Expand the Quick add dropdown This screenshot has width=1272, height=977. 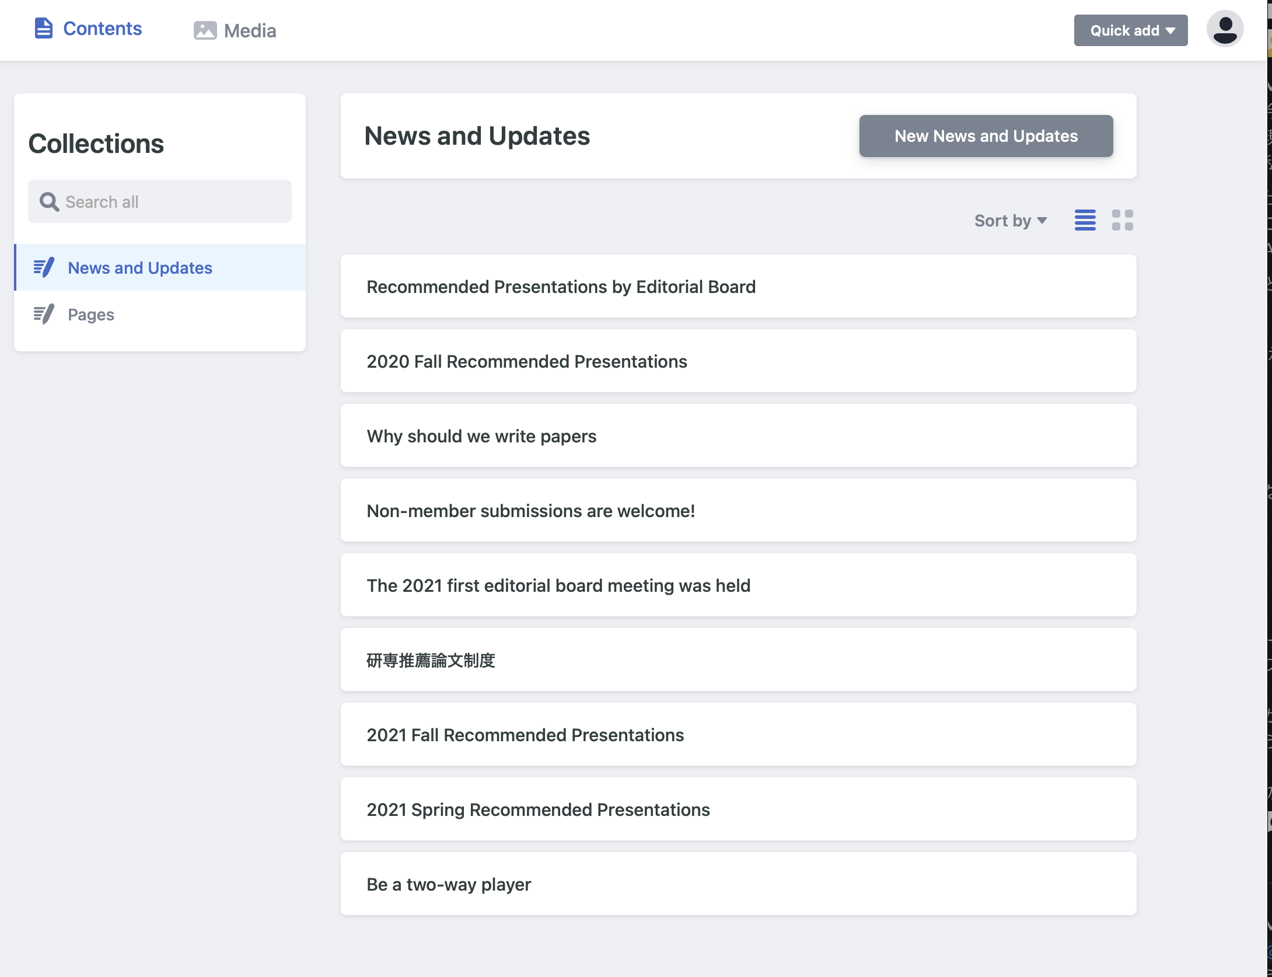(x=1130, y=30)
